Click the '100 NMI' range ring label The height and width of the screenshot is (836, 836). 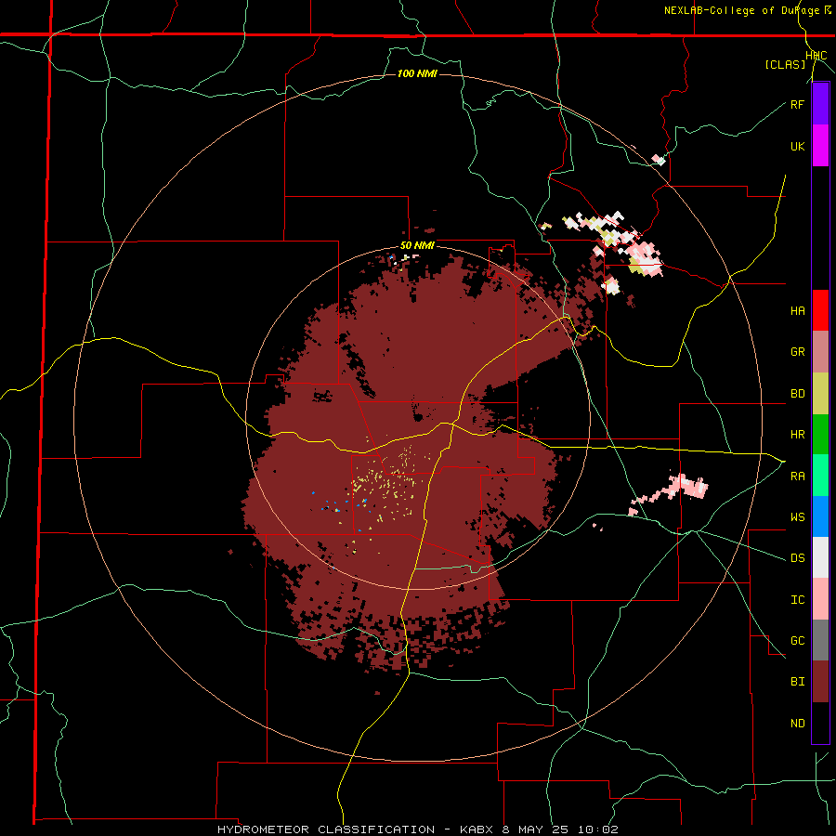point(417,73)
